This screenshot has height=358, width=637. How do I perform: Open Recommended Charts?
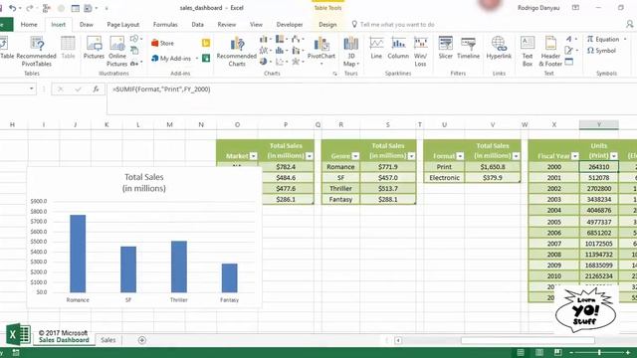click(x=237, y=51)
